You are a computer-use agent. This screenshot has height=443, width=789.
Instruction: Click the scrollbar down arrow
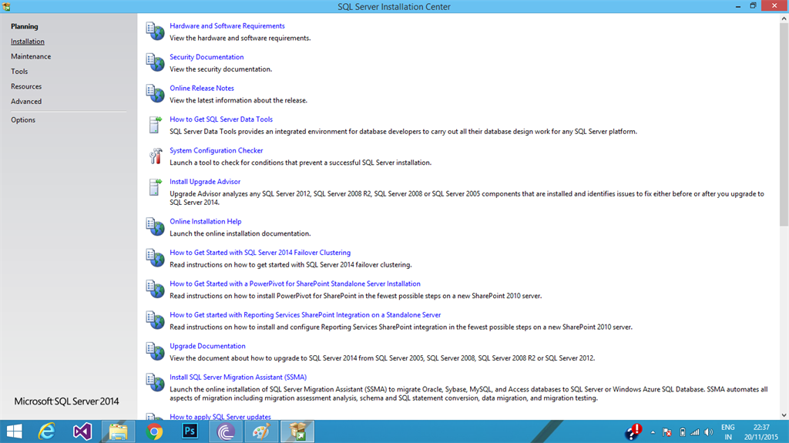click(x=784, y=415)
